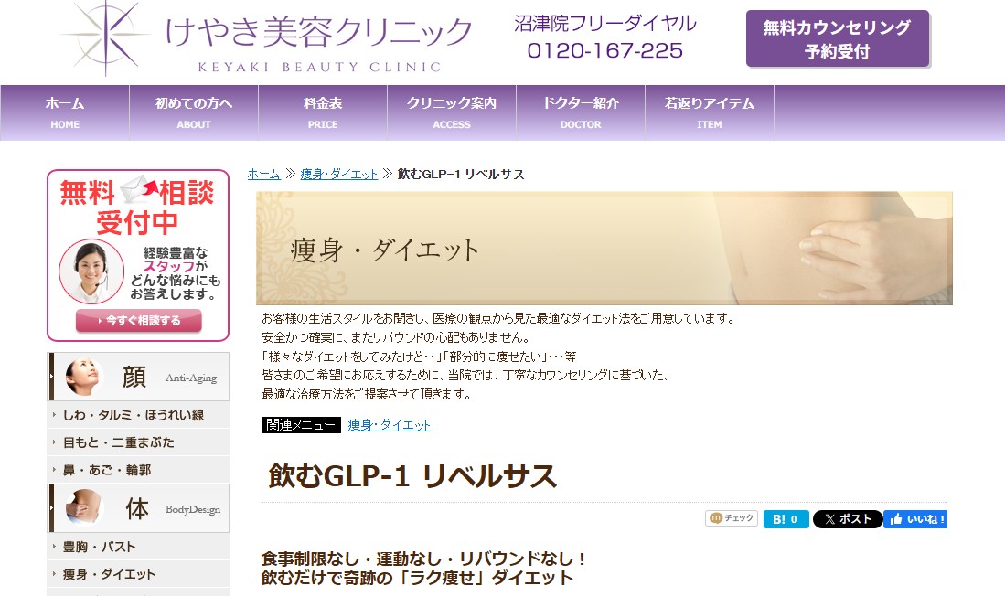Image resolution: width=1005 pixels, height=596 pixels.
Task: Click the phone number 0120-167-225
Action: (x=605, y=50)
